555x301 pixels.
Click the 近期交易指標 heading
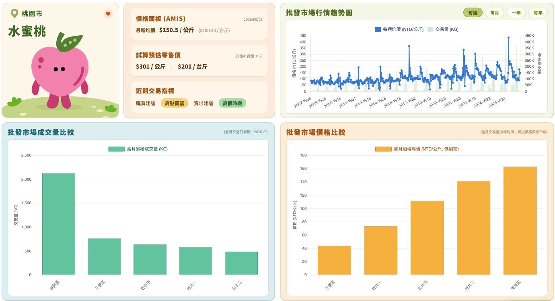pyautogui.click(x=155, y=91)
